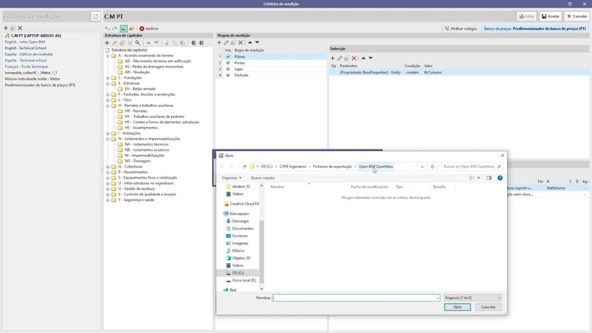This screenshot has height=333, width=592.
Task: Add a new measurement rule in Regras de medição
Action: 219,43
